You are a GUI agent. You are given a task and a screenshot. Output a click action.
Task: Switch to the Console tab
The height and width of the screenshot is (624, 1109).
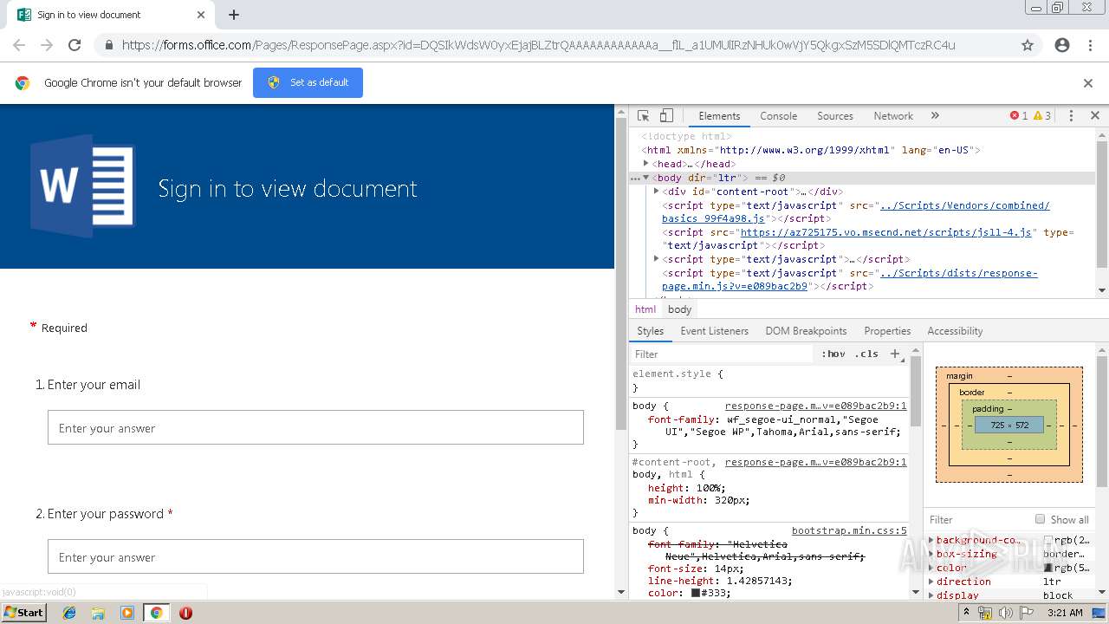[x=778, y=115]
